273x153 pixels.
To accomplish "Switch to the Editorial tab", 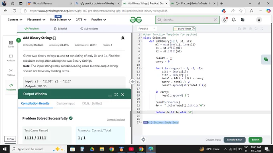I will point(60,29).
